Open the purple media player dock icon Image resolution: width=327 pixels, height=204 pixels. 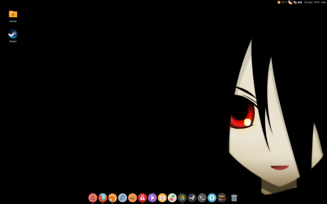pyautogui.click(x=152, y=198)
